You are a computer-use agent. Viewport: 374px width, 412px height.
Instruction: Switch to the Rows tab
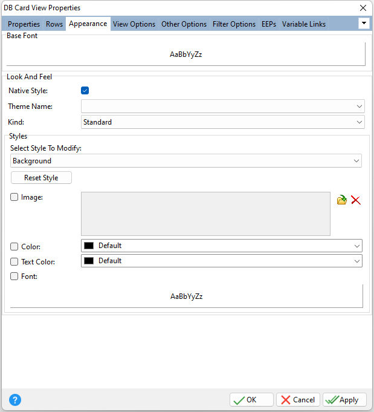point(54,24)
